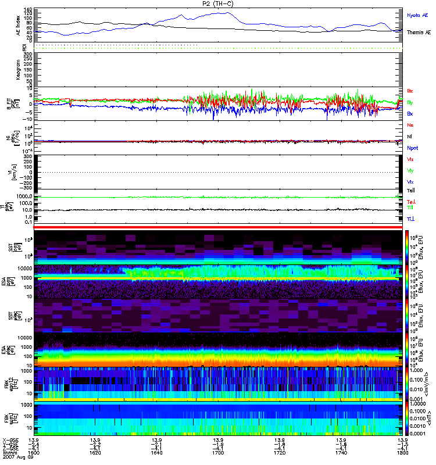Select the black Ni legend label
This screenshot has height=465, width=436.
coord(409,137)
